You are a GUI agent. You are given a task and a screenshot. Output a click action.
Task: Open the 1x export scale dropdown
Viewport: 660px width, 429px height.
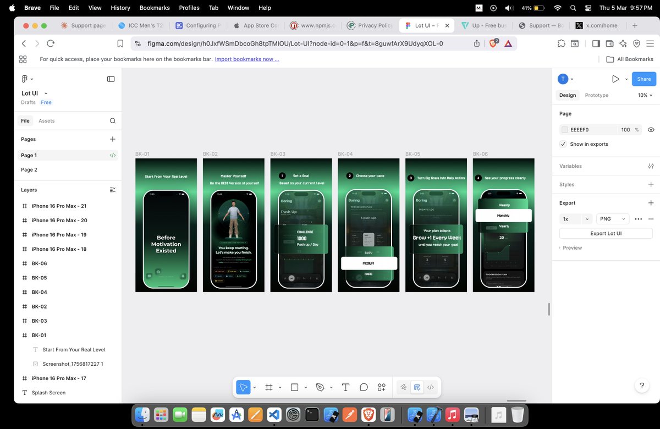(576, 219)
